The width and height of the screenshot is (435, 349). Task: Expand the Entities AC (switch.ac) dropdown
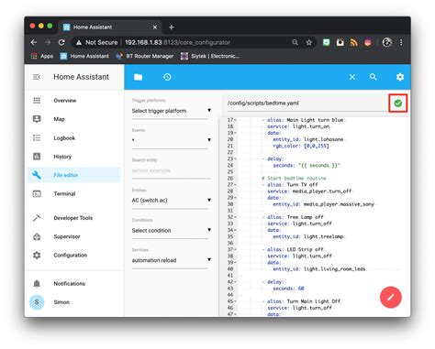pyautogui.click(x=172, y=201)
